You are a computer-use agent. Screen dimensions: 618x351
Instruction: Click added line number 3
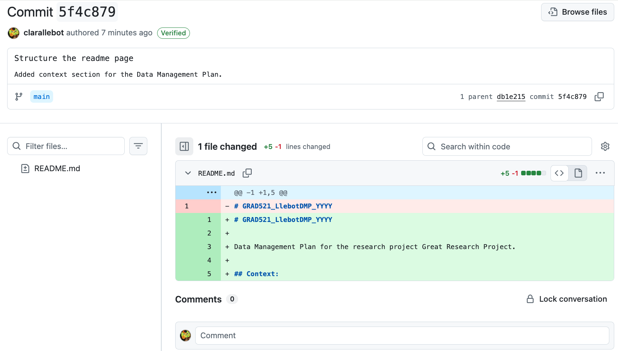pyautogui.click(x=209, y=247)
